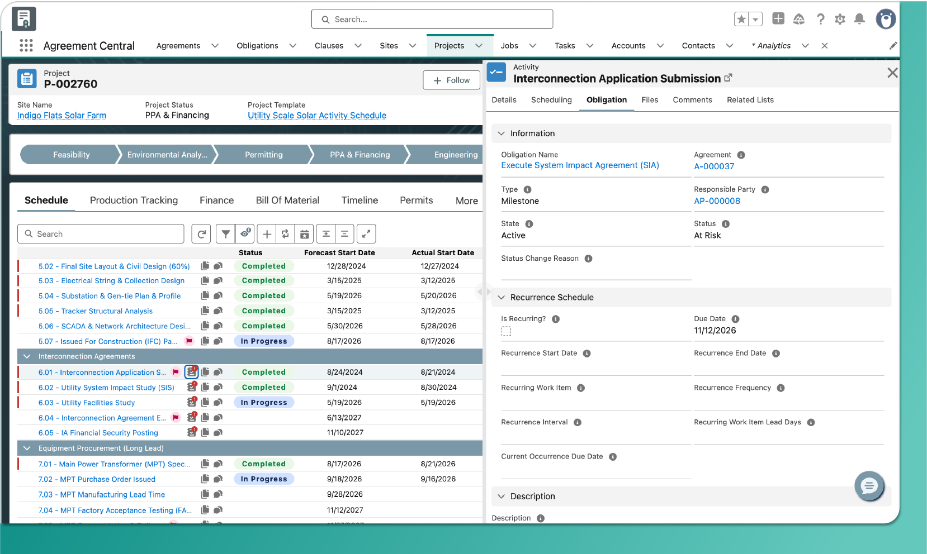The image size is (927, 554).
Task: Open comments for 6.05 IA Financial Security Posting
Action: pos(218,433)
